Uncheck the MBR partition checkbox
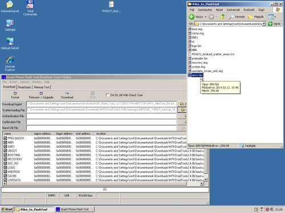 click(5, 143)
